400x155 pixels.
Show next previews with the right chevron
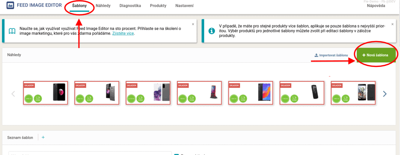385,94
